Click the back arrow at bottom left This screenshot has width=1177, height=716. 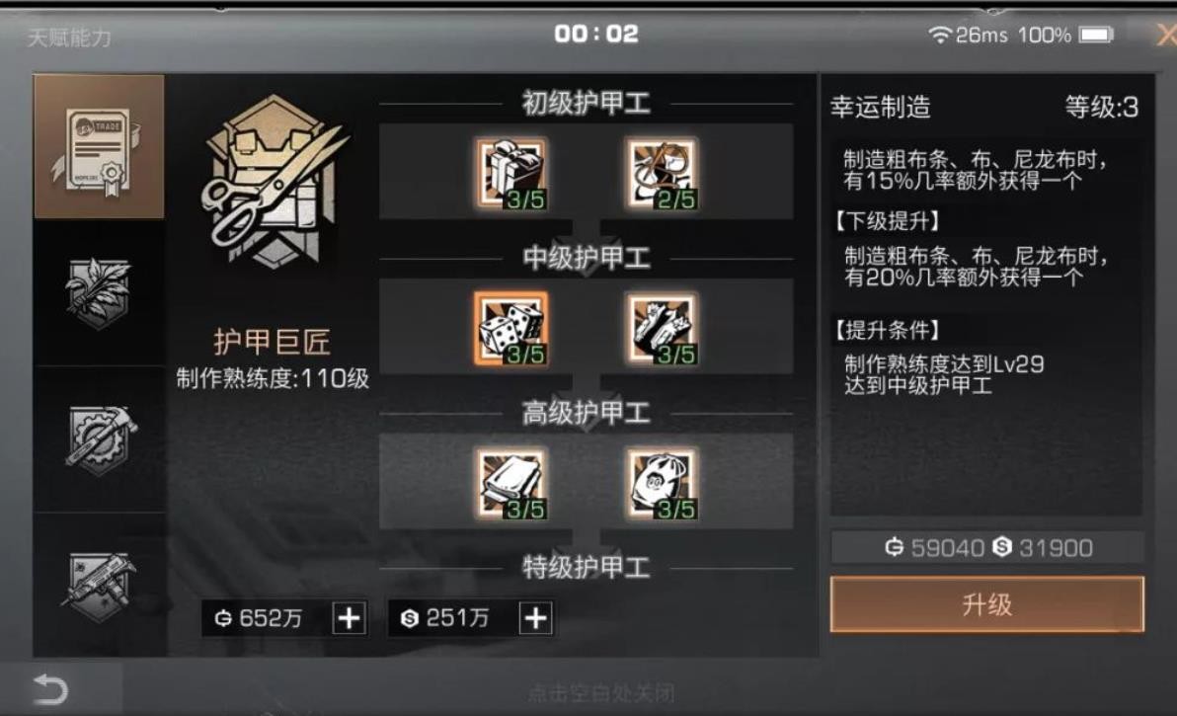(50, 689)
